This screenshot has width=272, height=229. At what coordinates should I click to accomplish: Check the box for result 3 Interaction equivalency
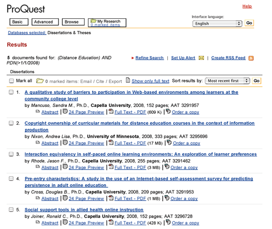pos(11,154)
